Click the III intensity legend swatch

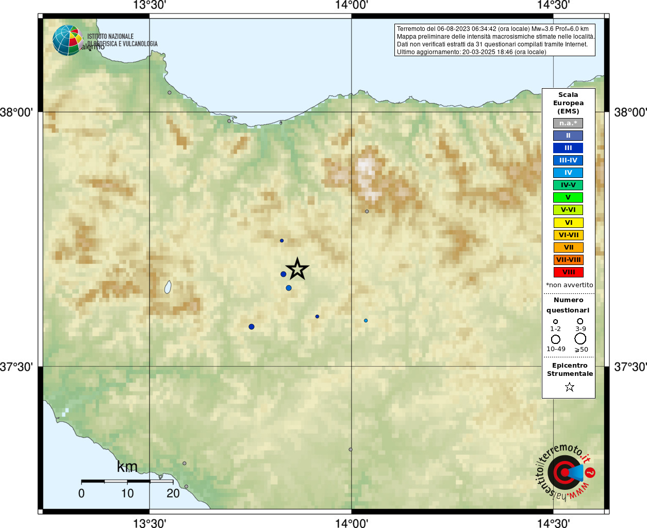pos(568,148)
